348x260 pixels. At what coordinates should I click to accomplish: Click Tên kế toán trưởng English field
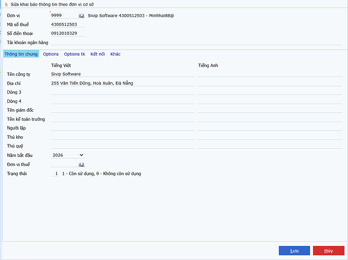pyautogui.click(x=270, y=119)
